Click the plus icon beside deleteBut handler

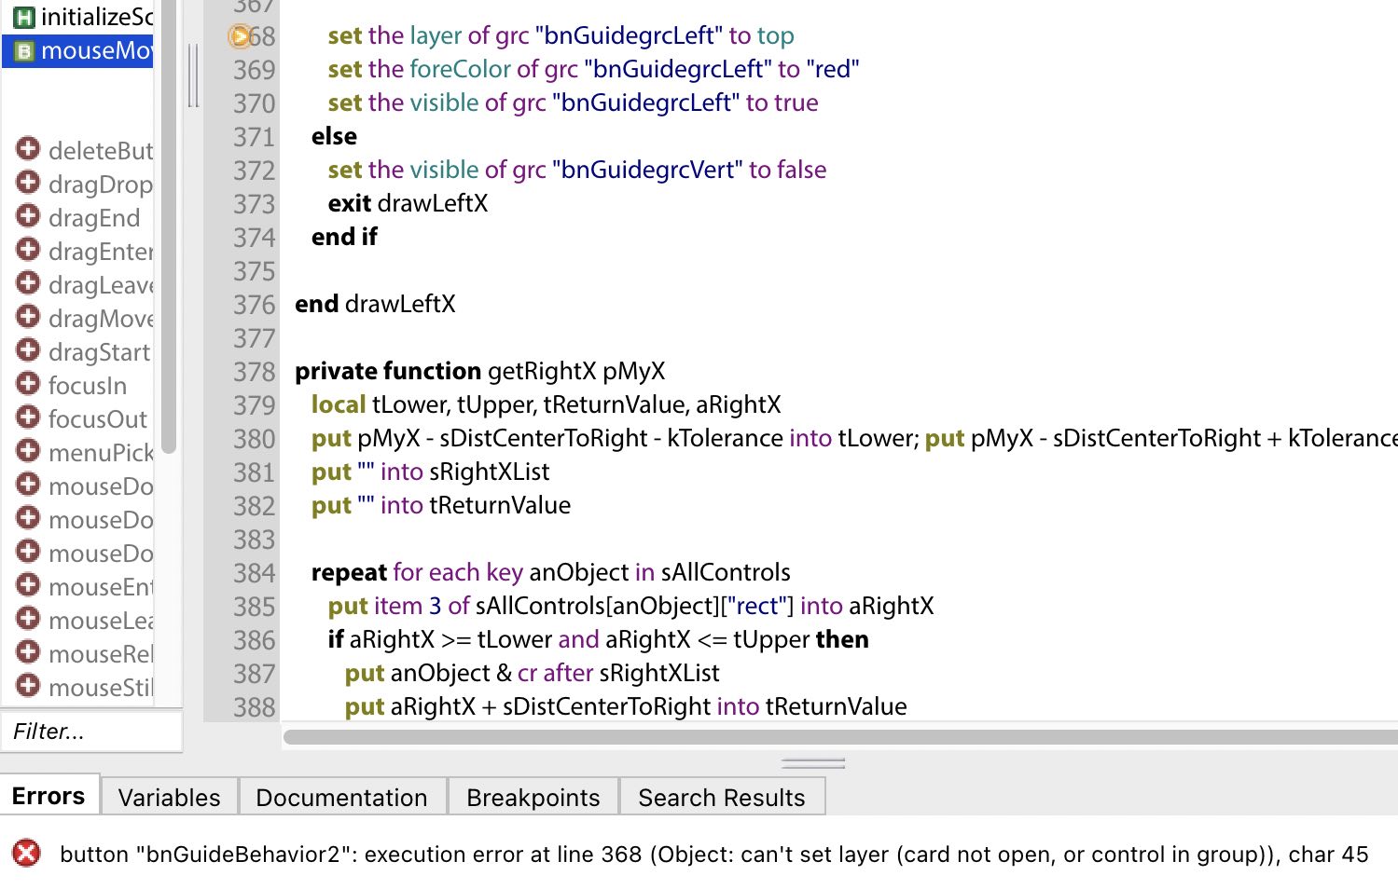tap(28, 149)
